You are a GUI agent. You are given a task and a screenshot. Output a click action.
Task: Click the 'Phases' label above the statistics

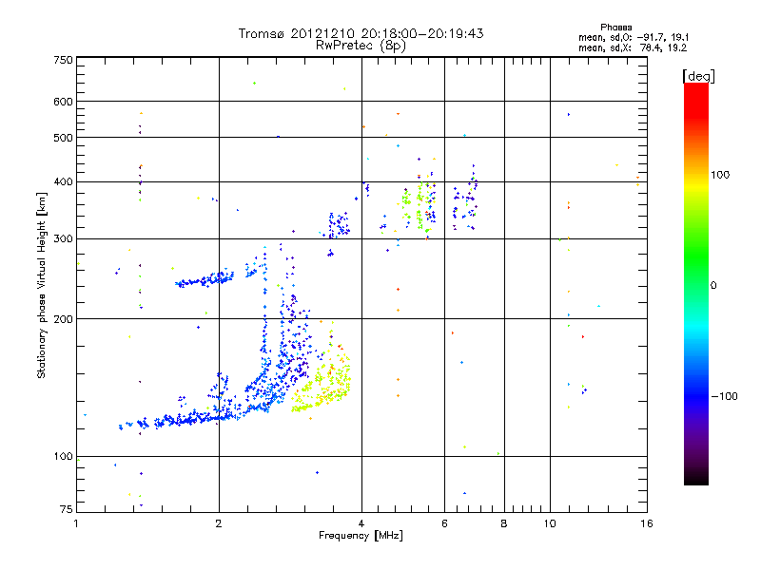615,28
